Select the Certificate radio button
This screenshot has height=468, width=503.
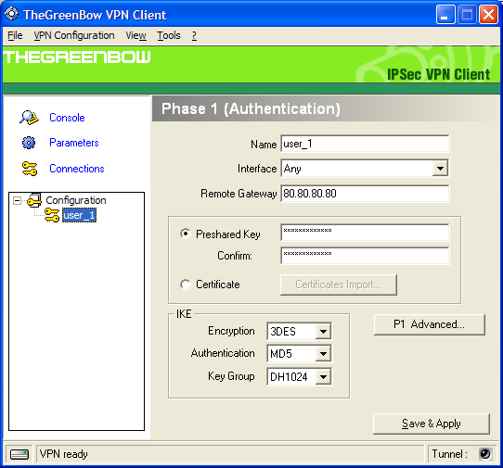pyautogui.click(x=186, y=285)
